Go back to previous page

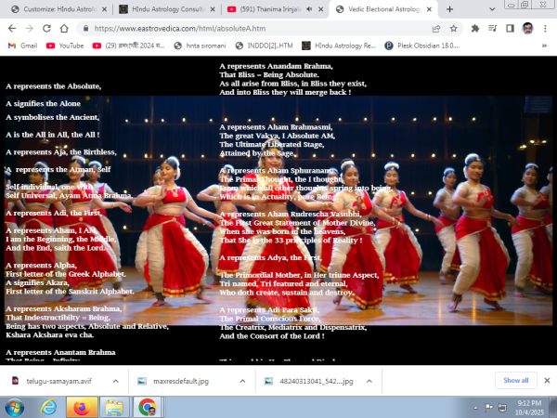[x=12, y=28]
